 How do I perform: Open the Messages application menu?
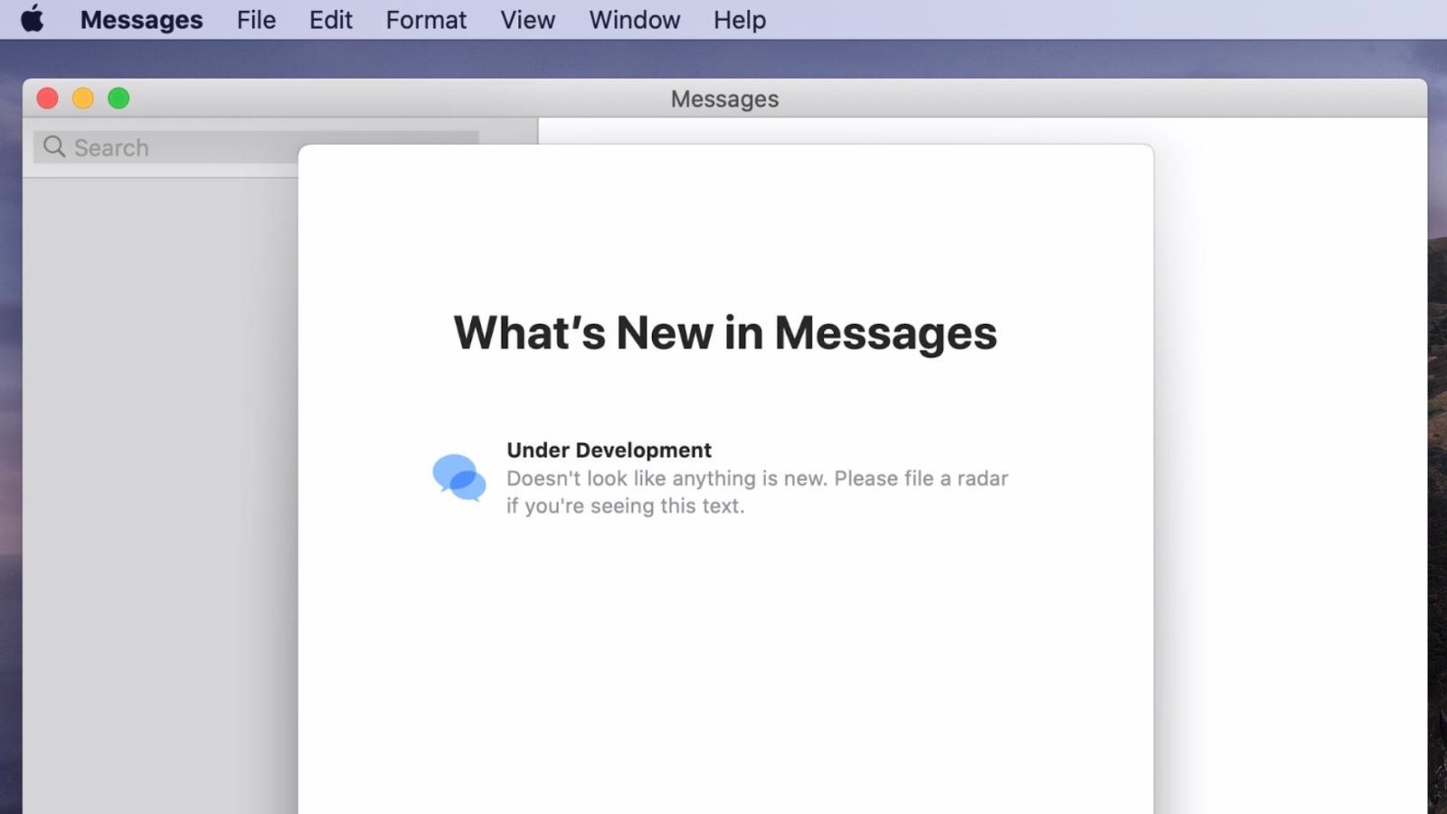tap(141, 20)
